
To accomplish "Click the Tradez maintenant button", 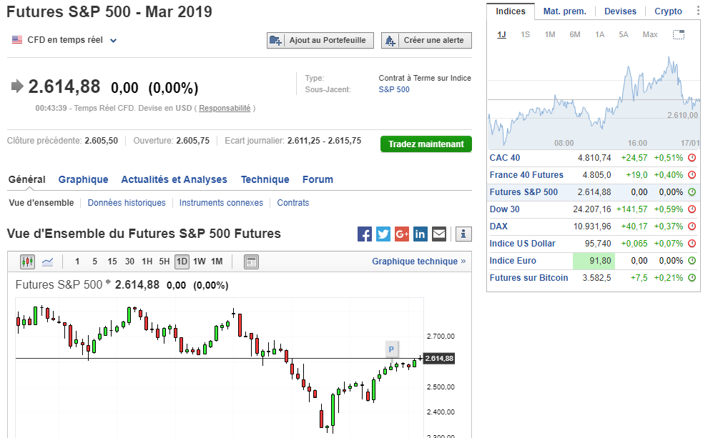I will (426, 144).
